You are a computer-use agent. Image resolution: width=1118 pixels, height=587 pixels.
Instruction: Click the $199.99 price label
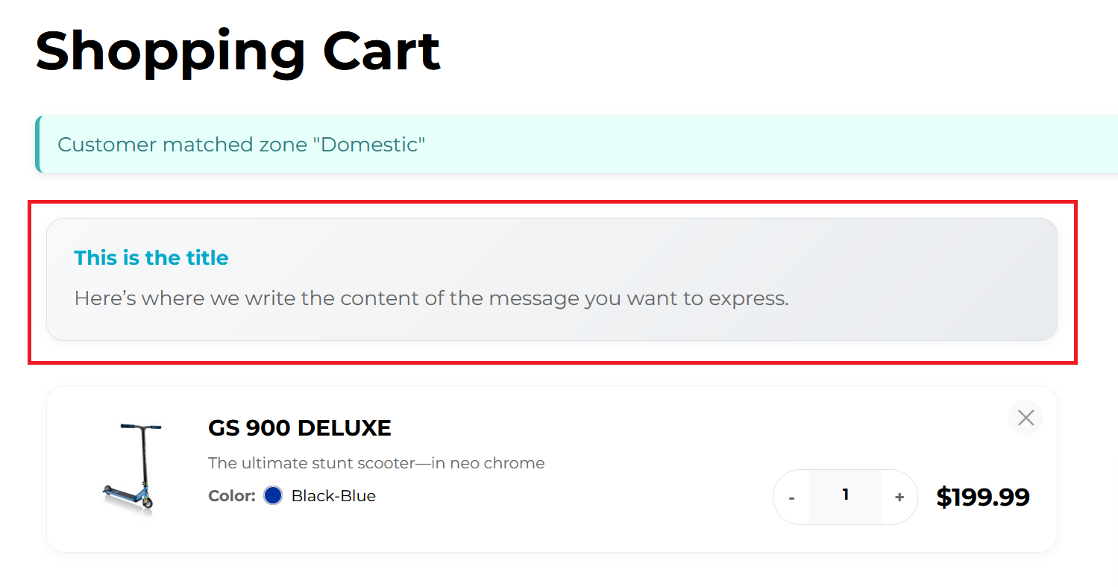click(x=982, y=496)
